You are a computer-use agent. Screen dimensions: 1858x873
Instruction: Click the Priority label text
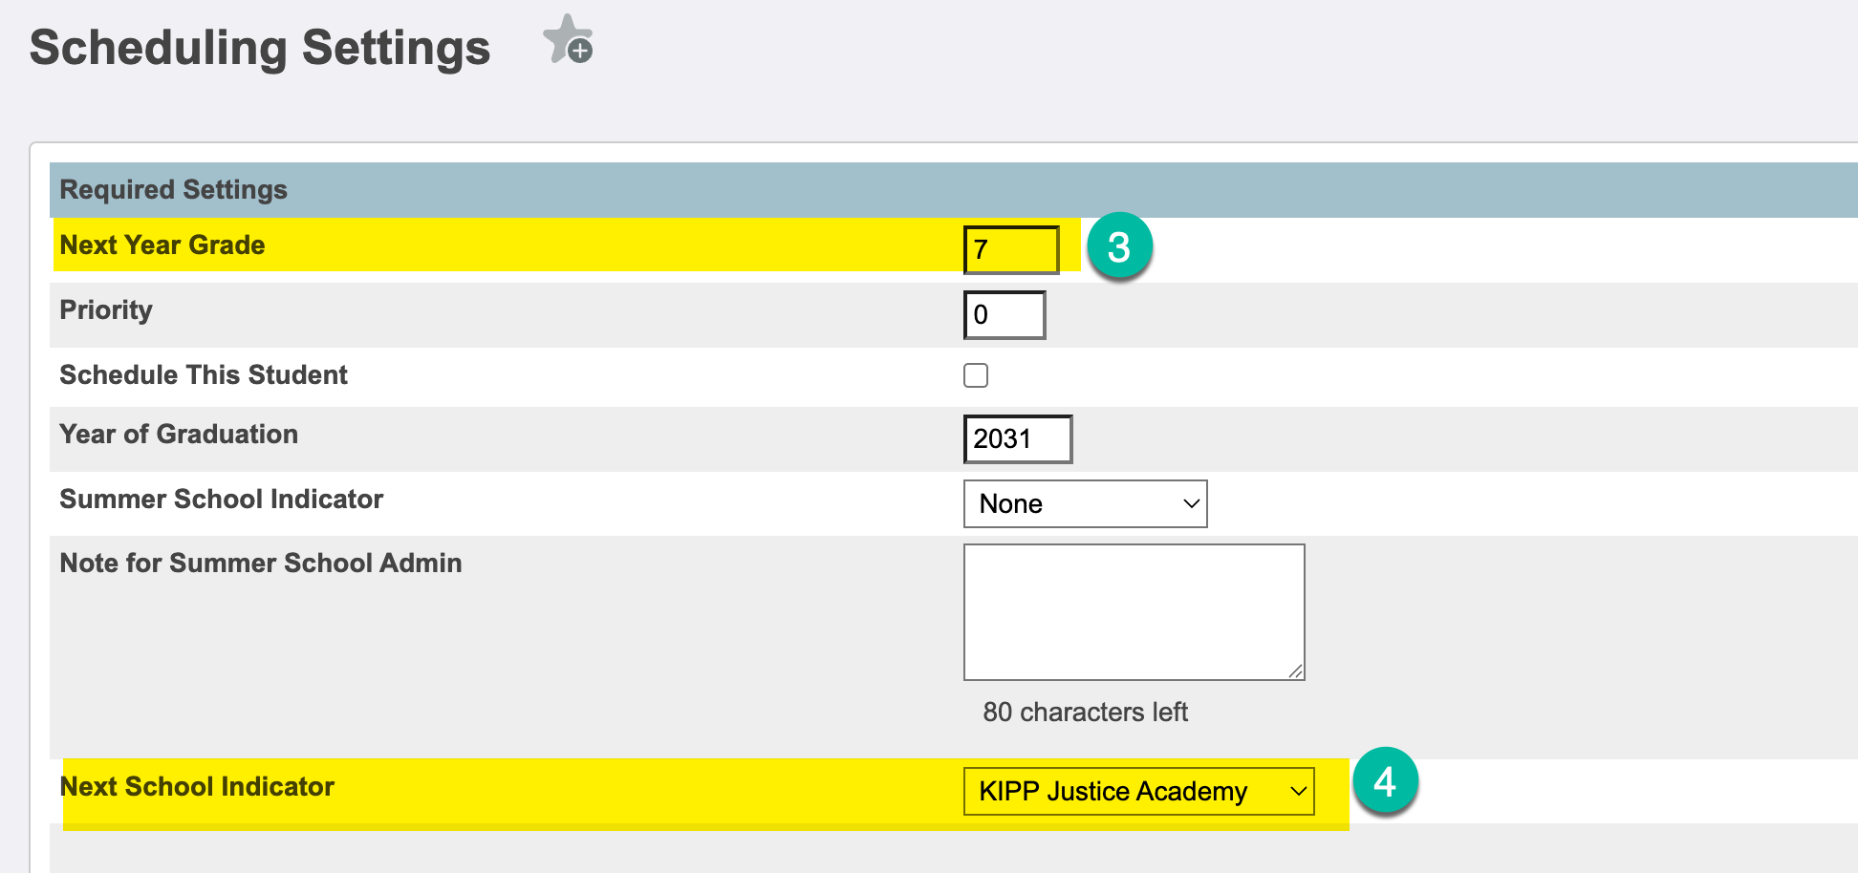click(x=106, y=310)
